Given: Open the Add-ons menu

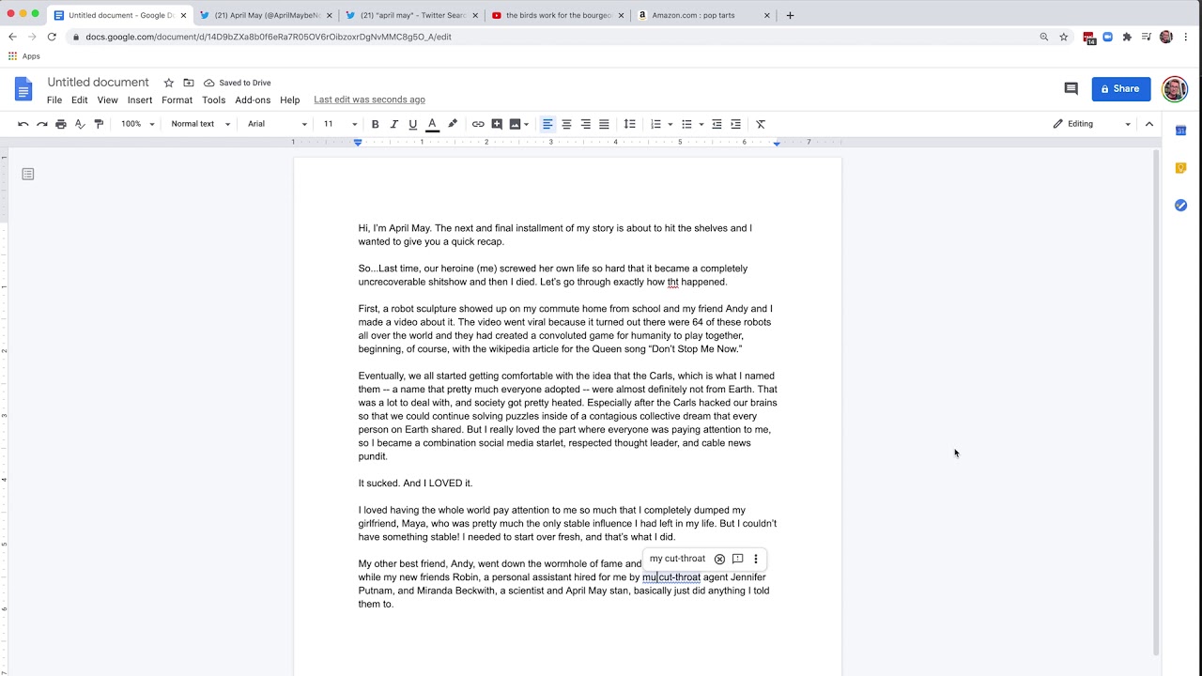Looking at the screenshot, I should pyautogui.click(x=253, y=100).
